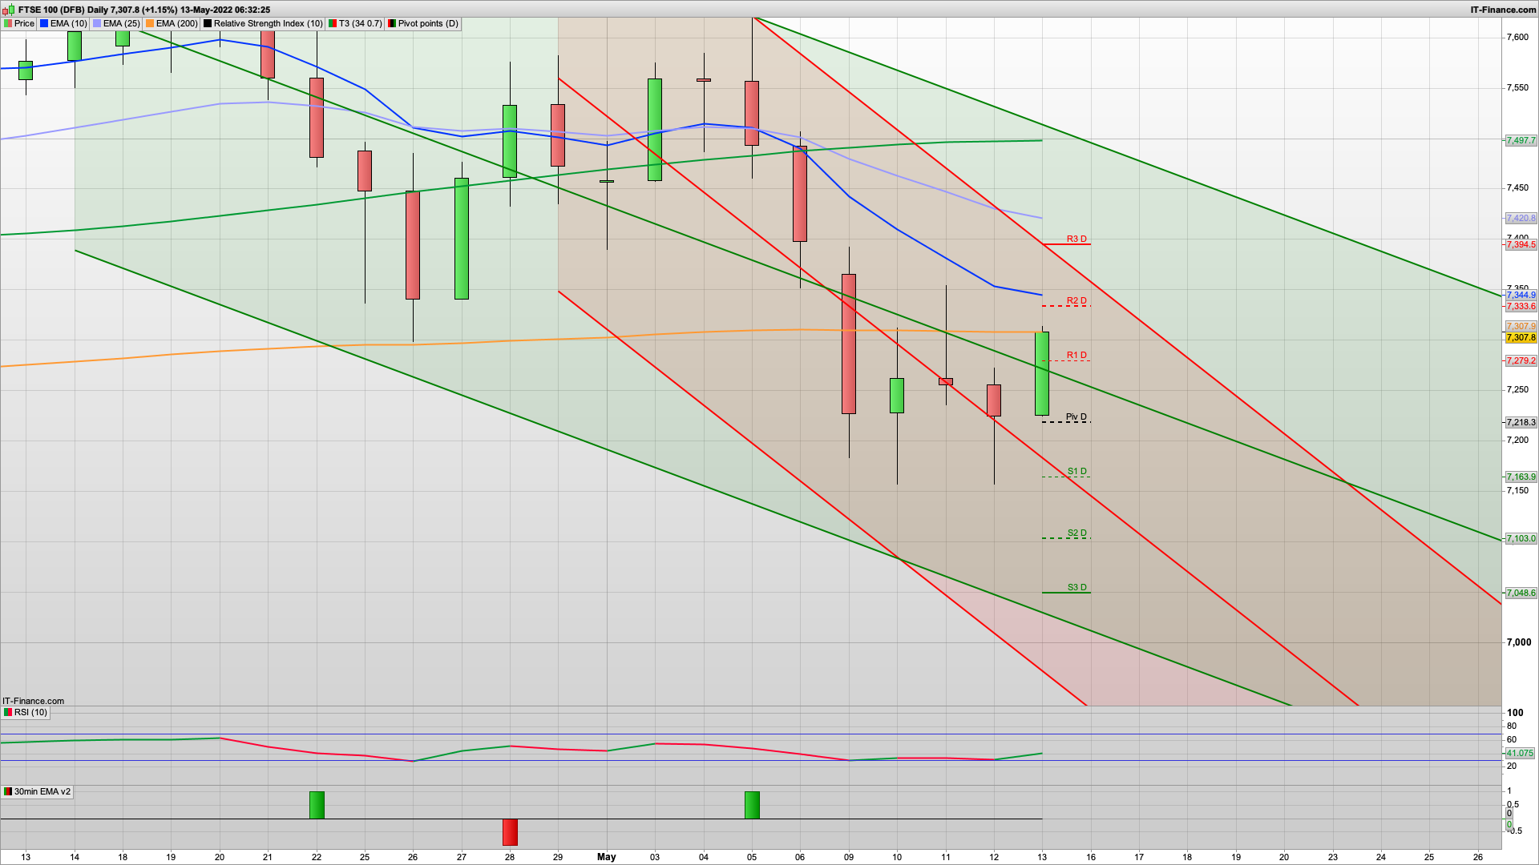
Task: Open Relative Strength Index (10) indicator settings
Action: pyautogui.click(x=268, y=24)
